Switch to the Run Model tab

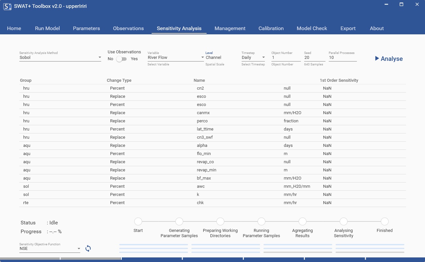coord(47,28)
